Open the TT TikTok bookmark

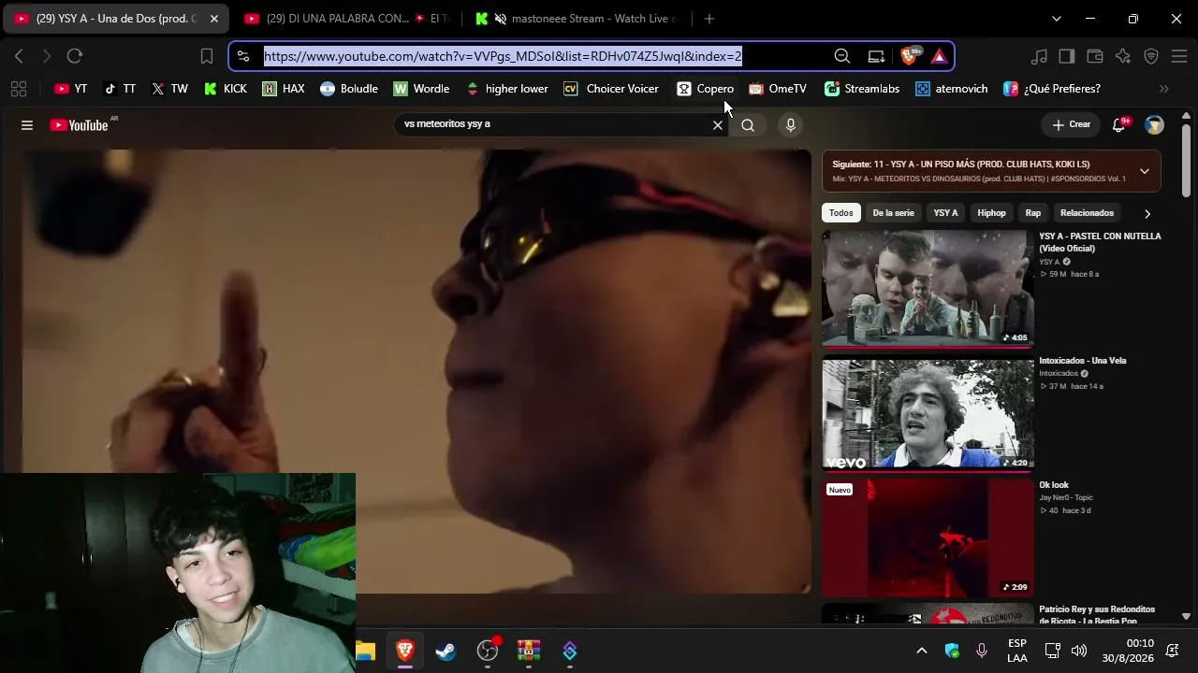tap(120, 89)
